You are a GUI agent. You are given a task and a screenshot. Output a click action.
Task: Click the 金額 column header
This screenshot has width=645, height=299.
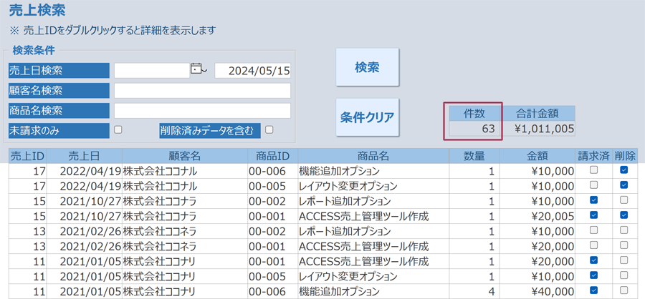coord(537,156)
